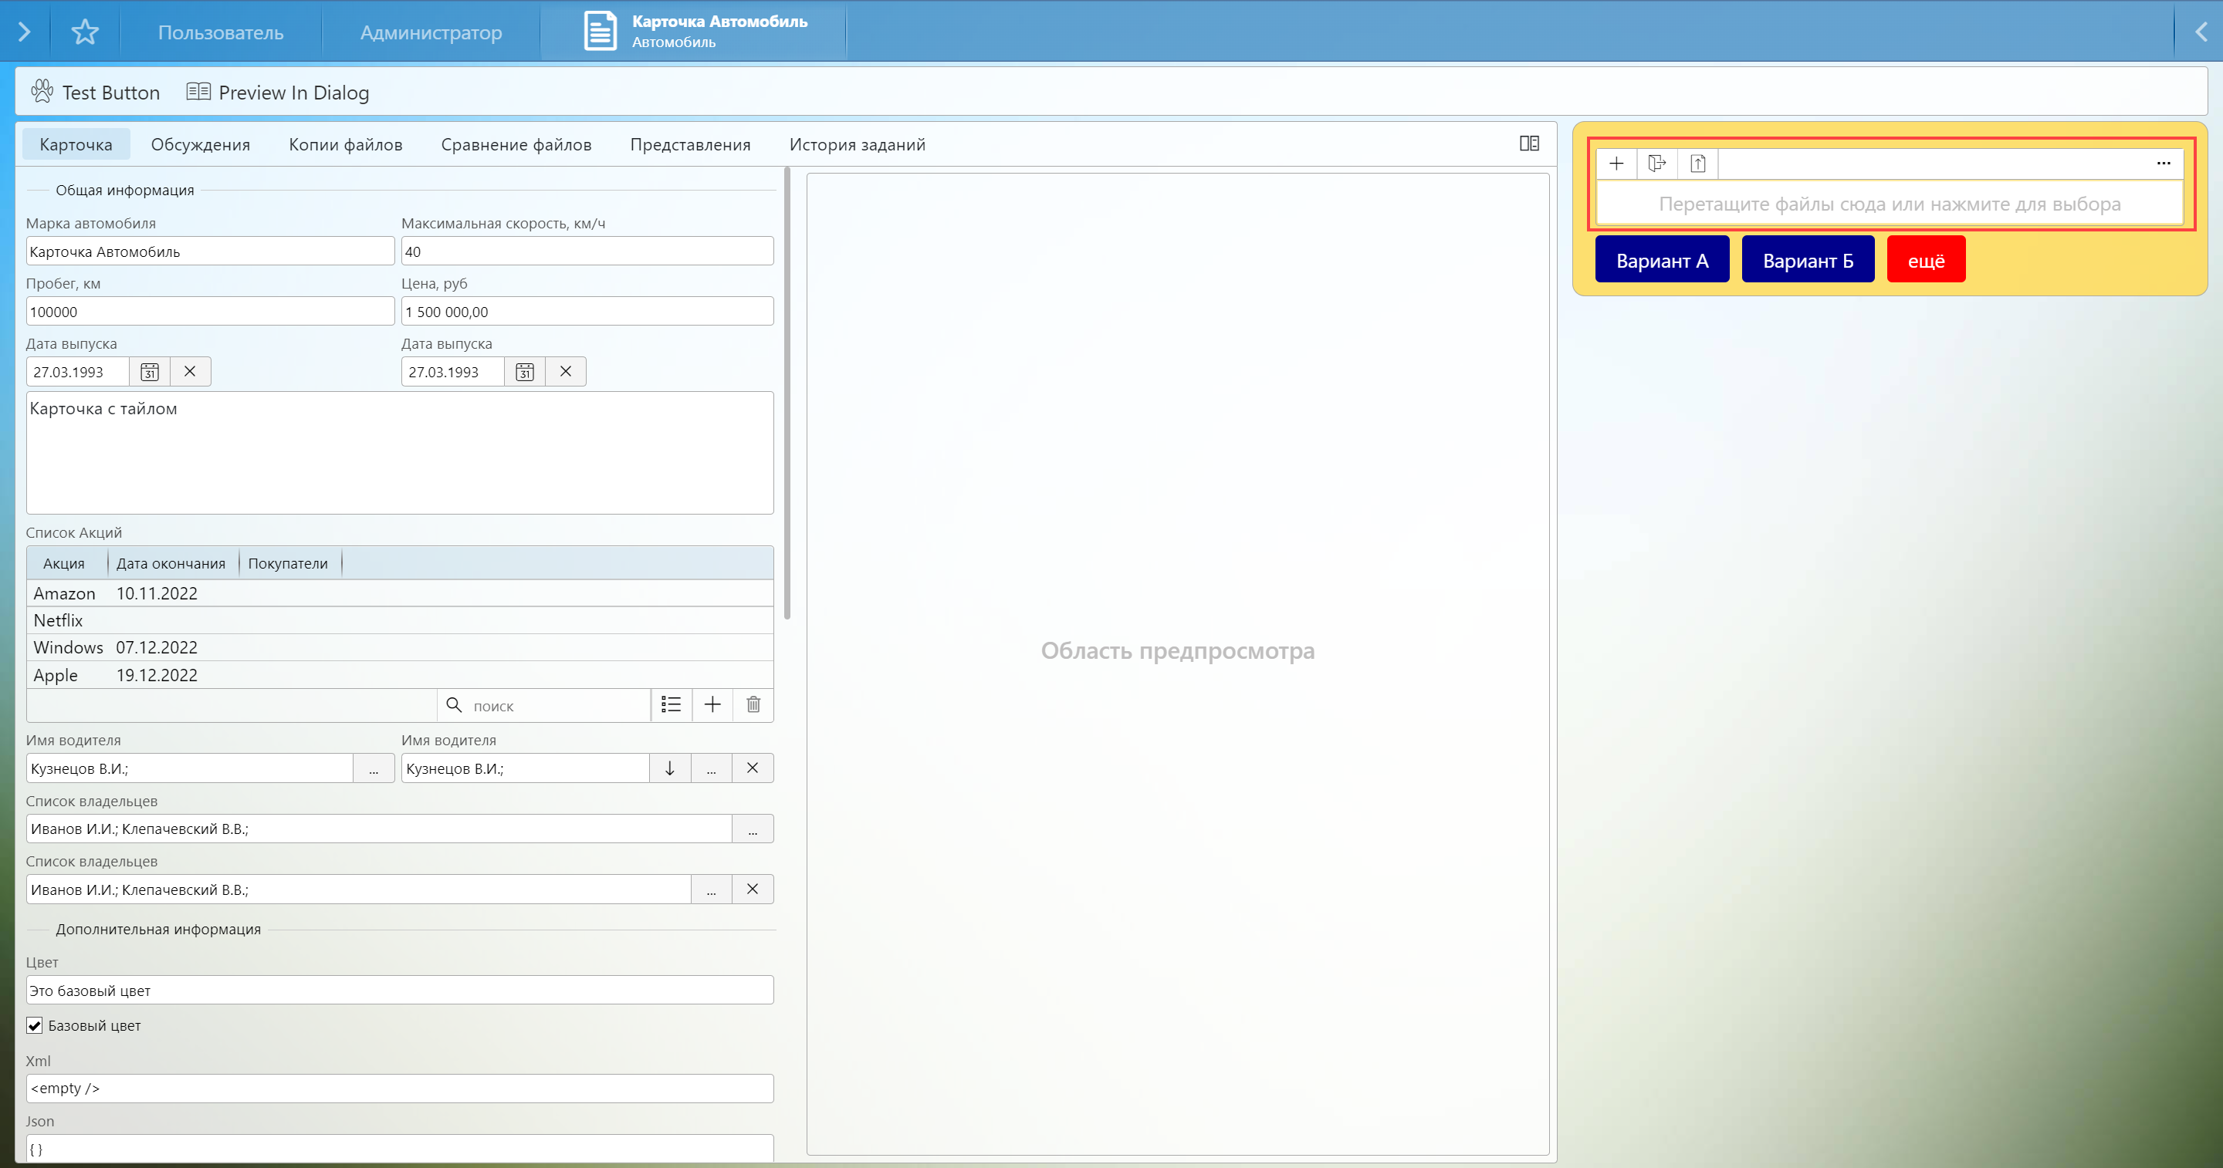Screen dimensions: 2223x1168
Task: Delete the selected row in Список Акций
Action: 753,705
